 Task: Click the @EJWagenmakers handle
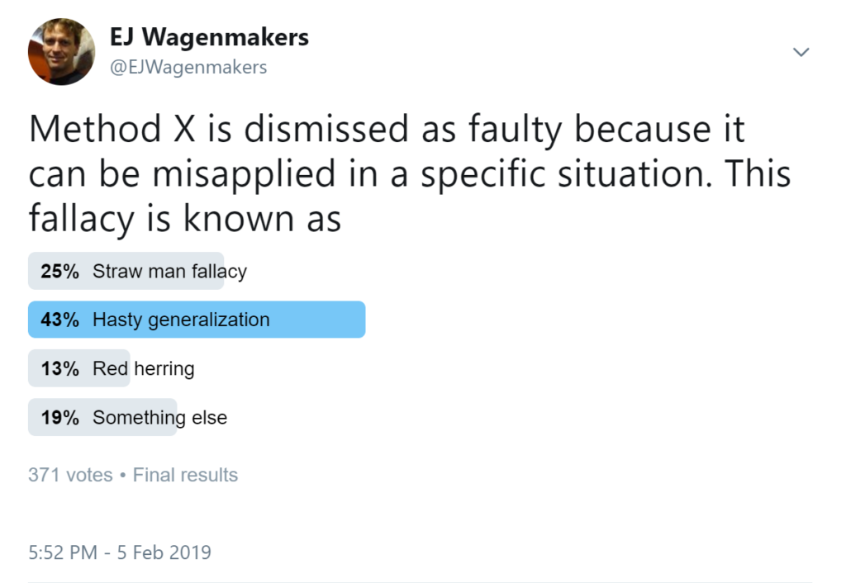click(188, 68)
